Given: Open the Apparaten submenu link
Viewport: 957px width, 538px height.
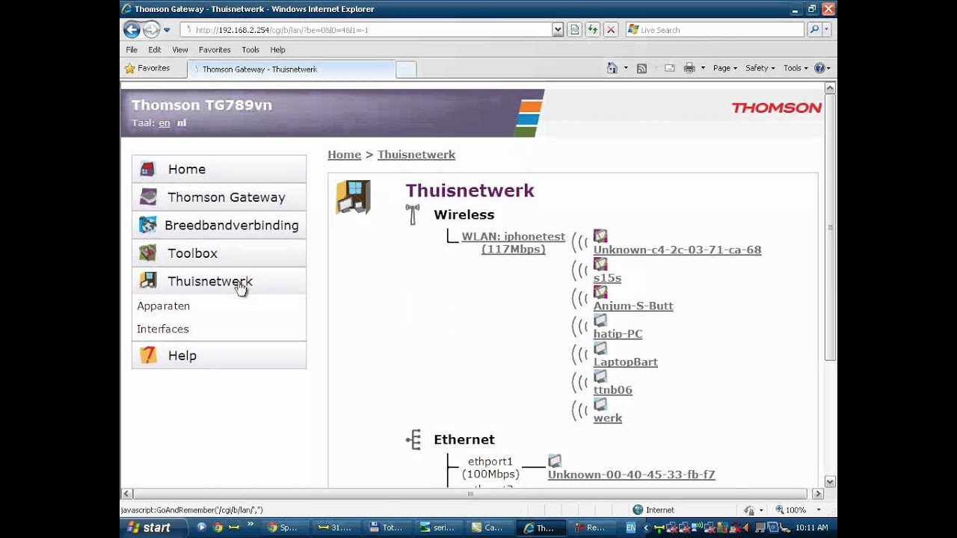Looking at the screenshot, I should pyautogui.click(x=164, y=306).
